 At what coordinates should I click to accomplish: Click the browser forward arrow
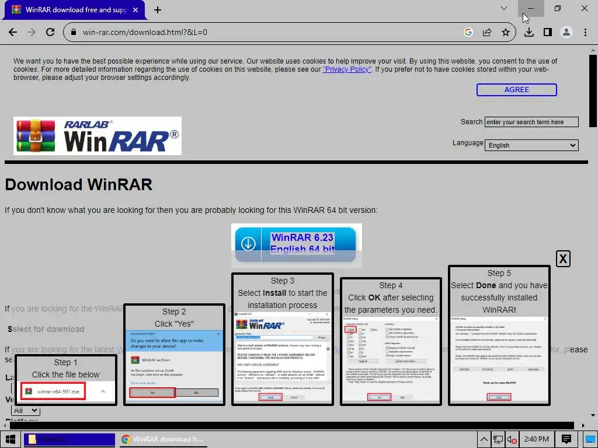(x=32, y=33)
